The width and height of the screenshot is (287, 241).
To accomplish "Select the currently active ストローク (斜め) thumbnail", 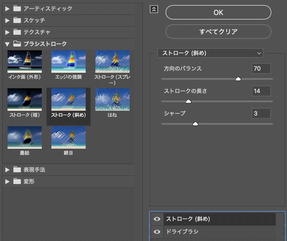I will 68,99.
